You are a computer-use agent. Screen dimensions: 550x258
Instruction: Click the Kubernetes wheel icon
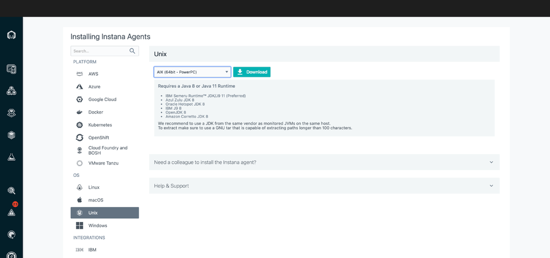click(x=79, y=125)
